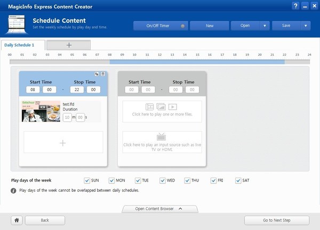Toggle the WED checkbox

pyautogui.click(x=163, y=180)
